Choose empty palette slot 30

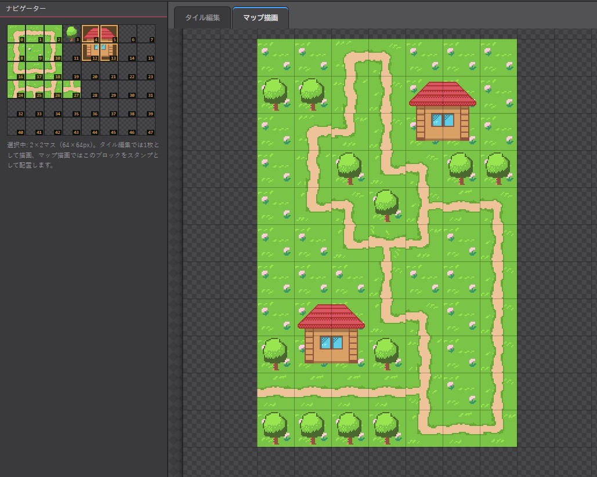(x=128, y=89)
